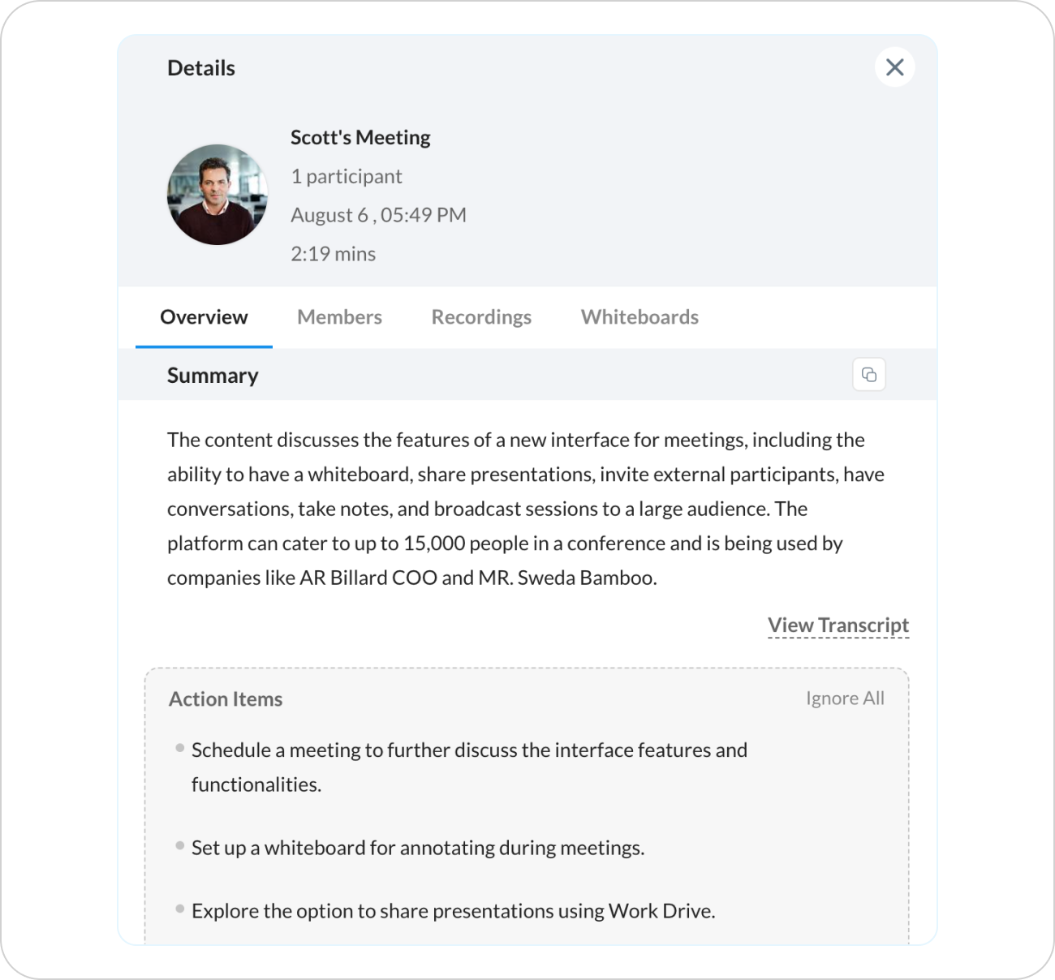Click the bullet beside the Work Drive item

[180, 909]
